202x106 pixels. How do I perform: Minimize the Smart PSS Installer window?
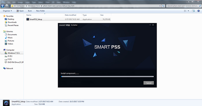(150, 25)
